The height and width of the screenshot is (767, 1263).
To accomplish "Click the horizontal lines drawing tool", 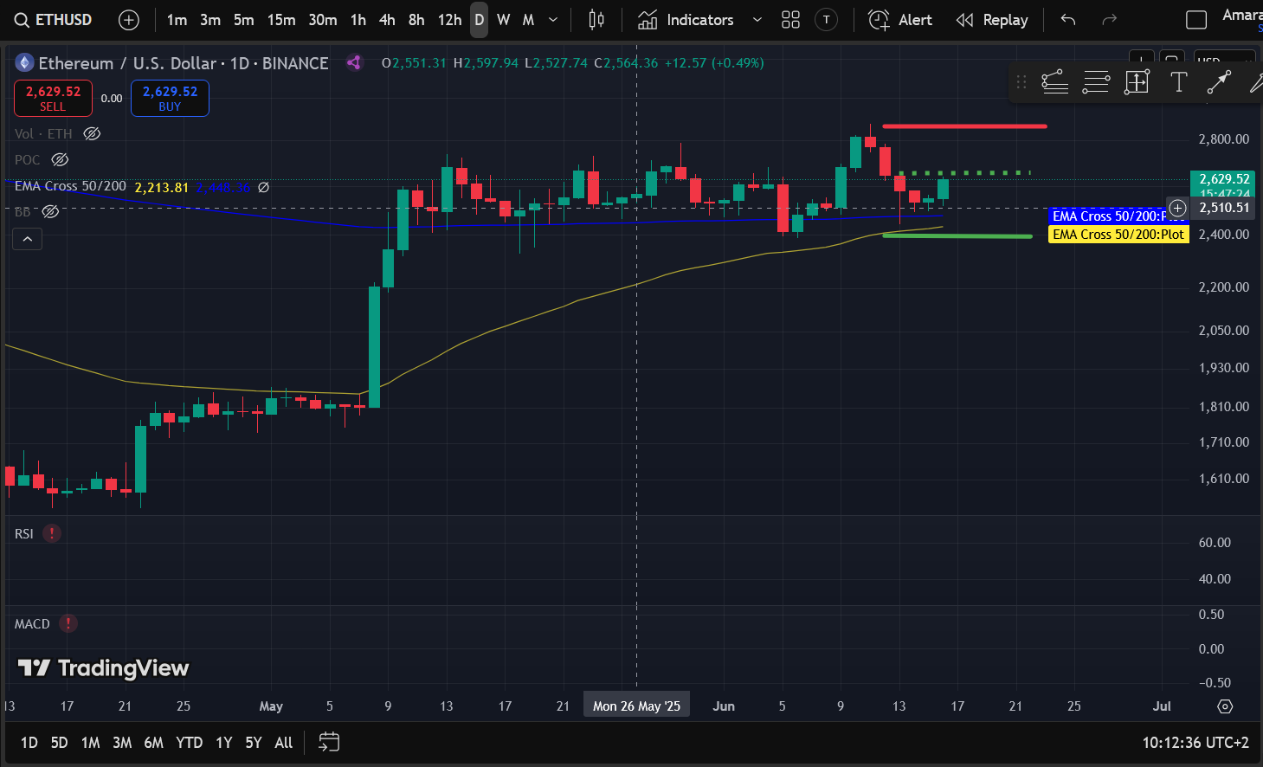I will 1096,82.
